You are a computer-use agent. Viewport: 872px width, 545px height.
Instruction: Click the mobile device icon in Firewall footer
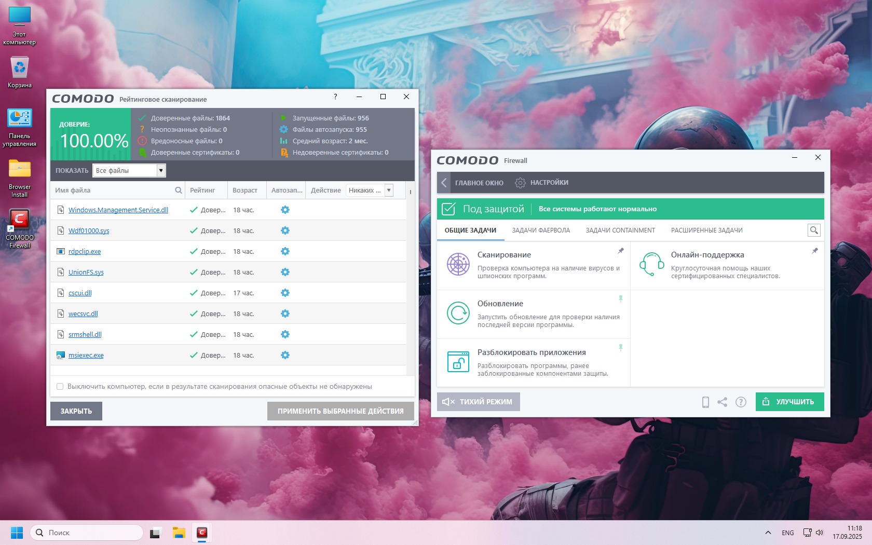(x=705, y=402)
